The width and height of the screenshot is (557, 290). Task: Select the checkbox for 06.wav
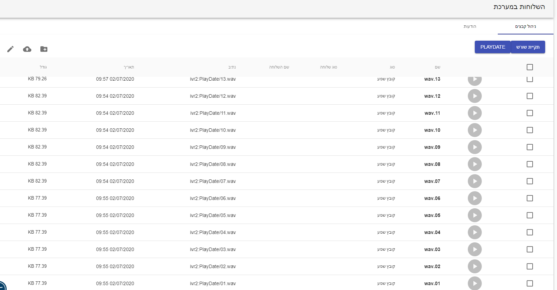[x=529, y=198]
